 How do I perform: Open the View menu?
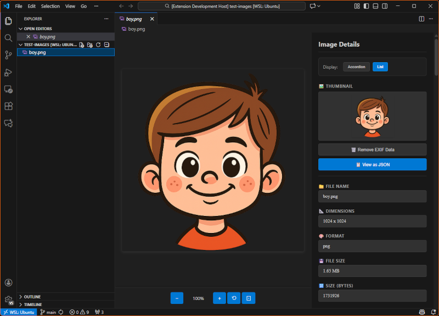[x=70, y=6]
